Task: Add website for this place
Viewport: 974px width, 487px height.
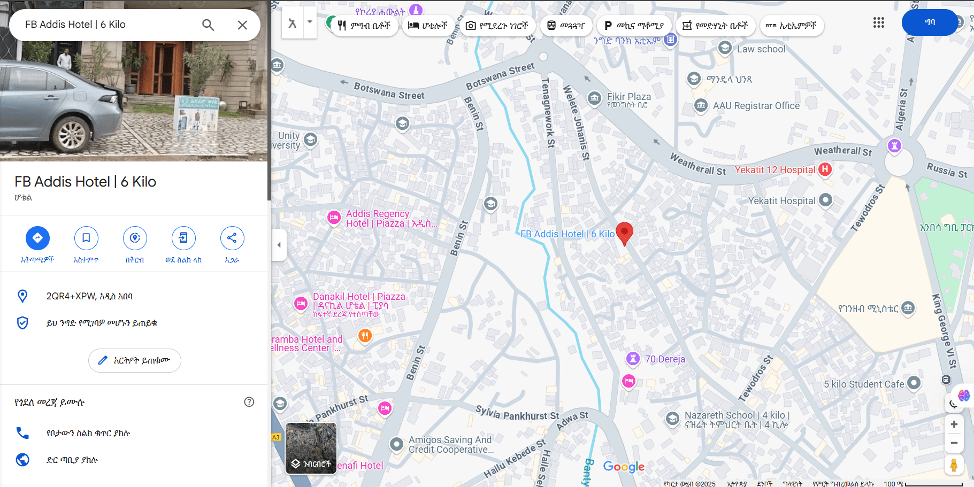Action: (x=134, y=460)
